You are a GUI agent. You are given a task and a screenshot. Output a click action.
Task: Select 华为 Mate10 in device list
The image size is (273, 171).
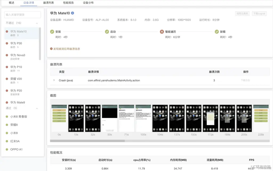tap(22, 33)
